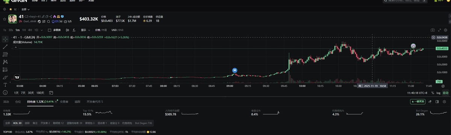
Task: Set chart range to 7天
Action: 23,93
